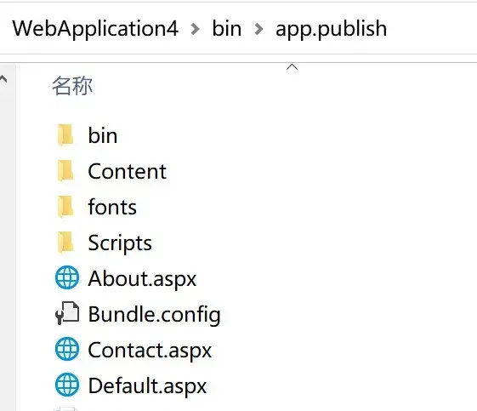Select the Scripts folder name

(120, 243)
